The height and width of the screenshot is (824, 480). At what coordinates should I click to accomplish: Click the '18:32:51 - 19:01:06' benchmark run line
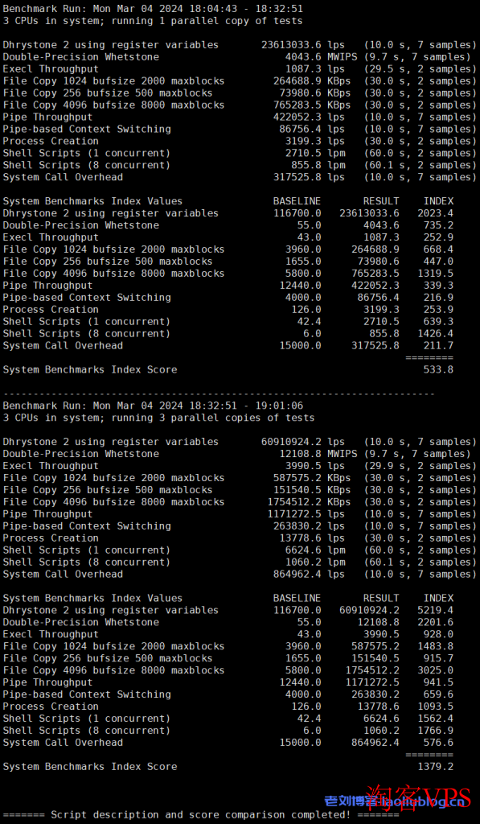coord(153,406)
